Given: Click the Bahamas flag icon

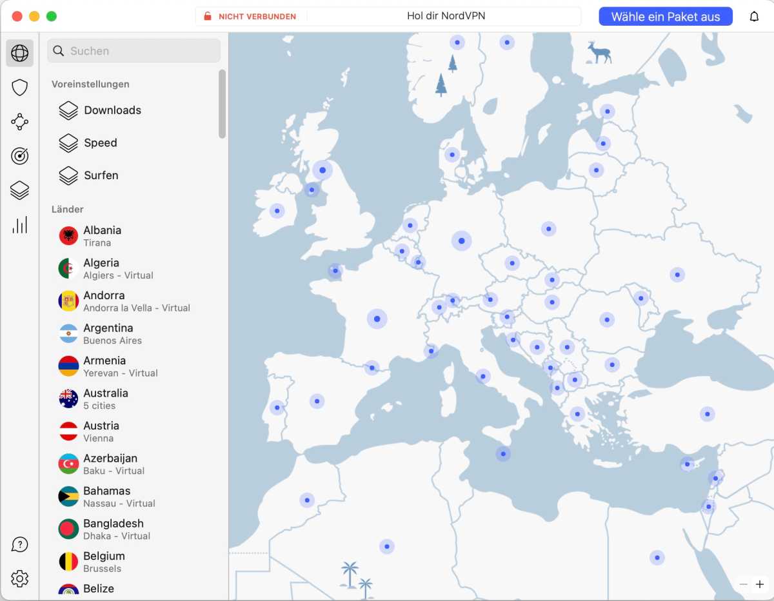Looking at the screenshot, I should pos(68,497).
